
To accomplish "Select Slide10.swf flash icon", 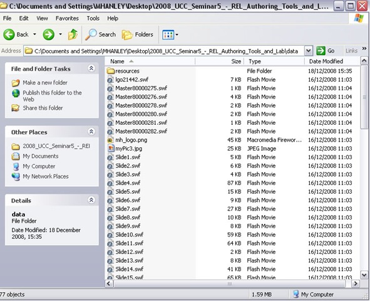I will point(110,235).
